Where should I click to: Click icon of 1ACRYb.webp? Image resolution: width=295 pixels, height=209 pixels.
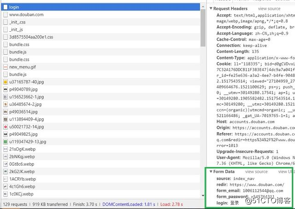(x=6, y=179)
